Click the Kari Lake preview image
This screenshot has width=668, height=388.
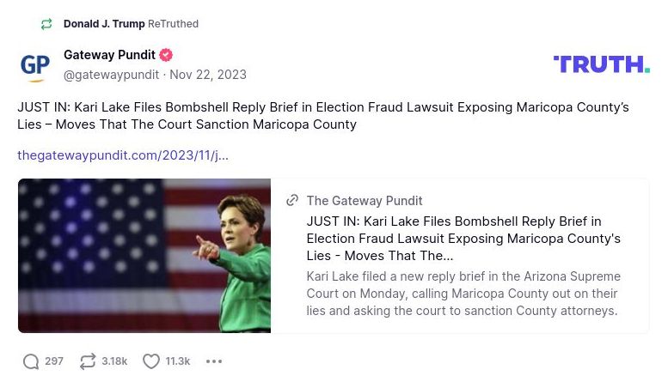(x=144, y=255)
